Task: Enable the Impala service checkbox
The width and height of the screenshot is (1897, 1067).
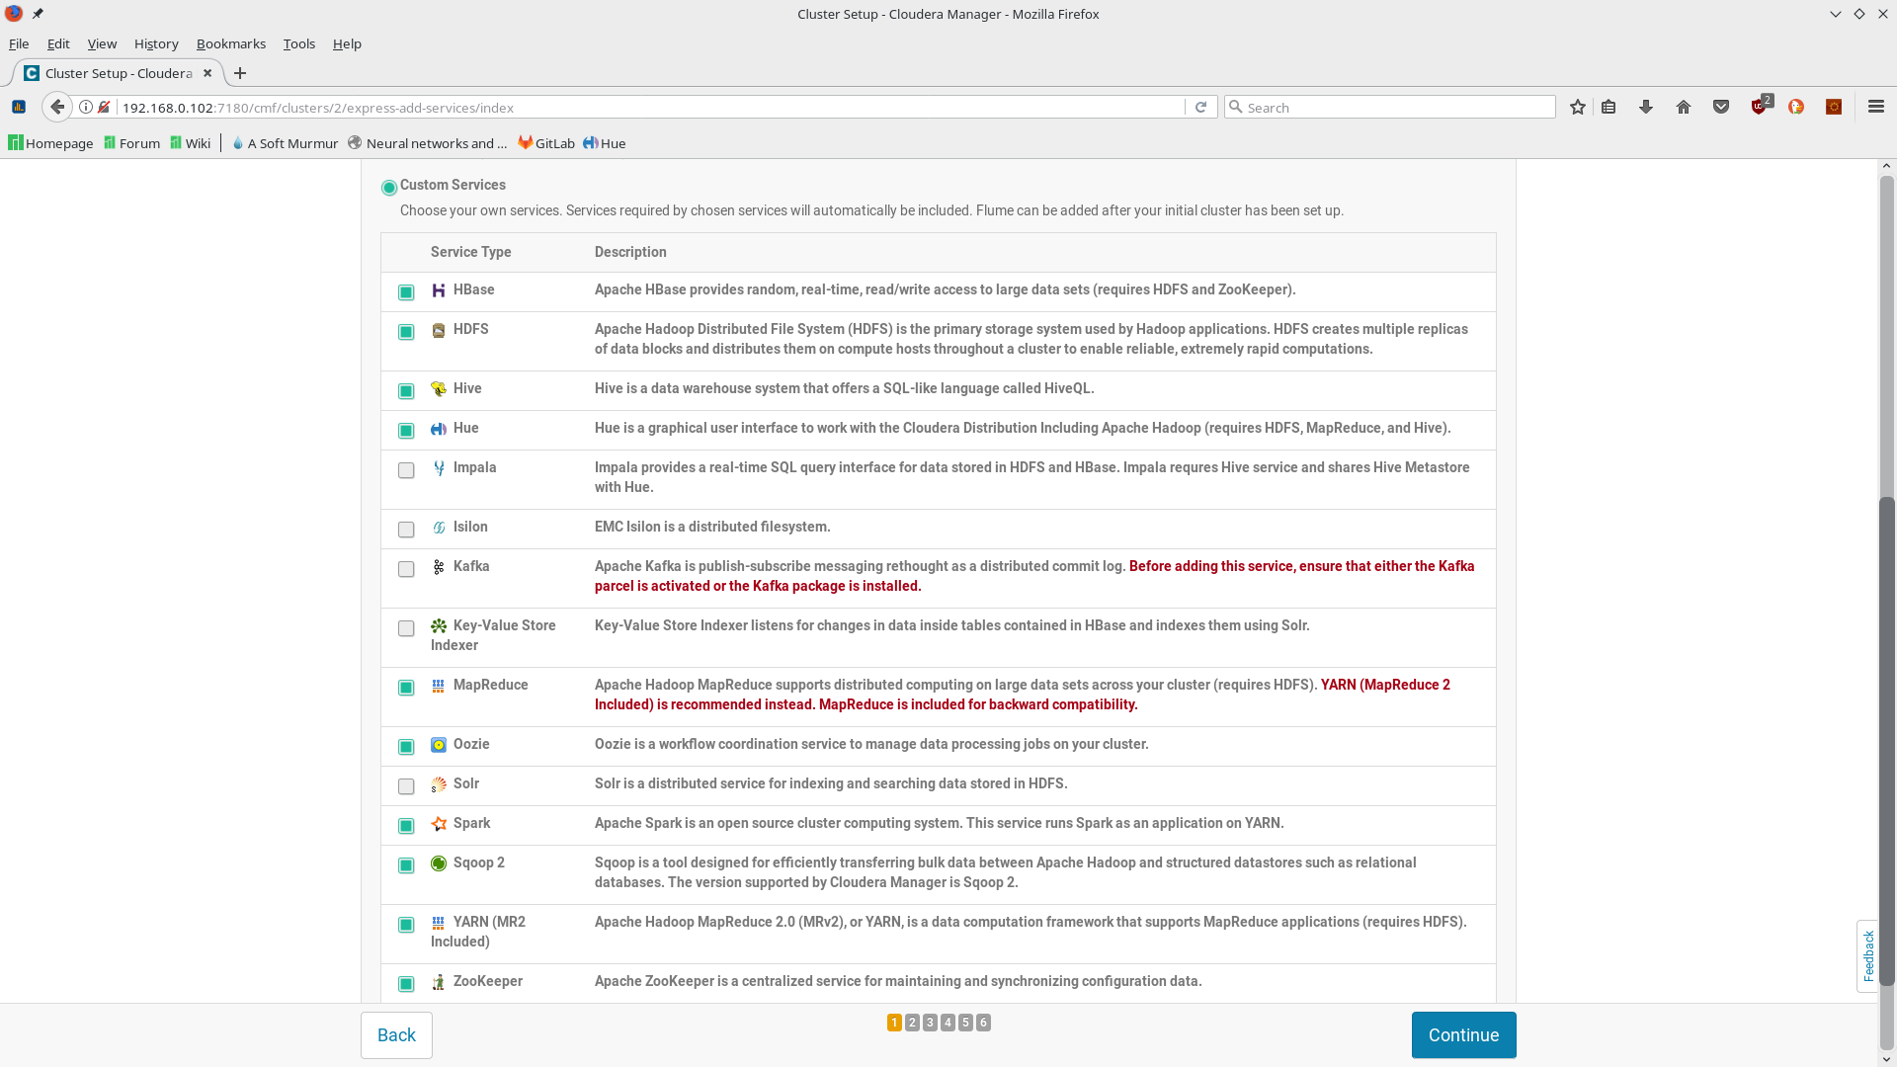Action: [406, 470]
